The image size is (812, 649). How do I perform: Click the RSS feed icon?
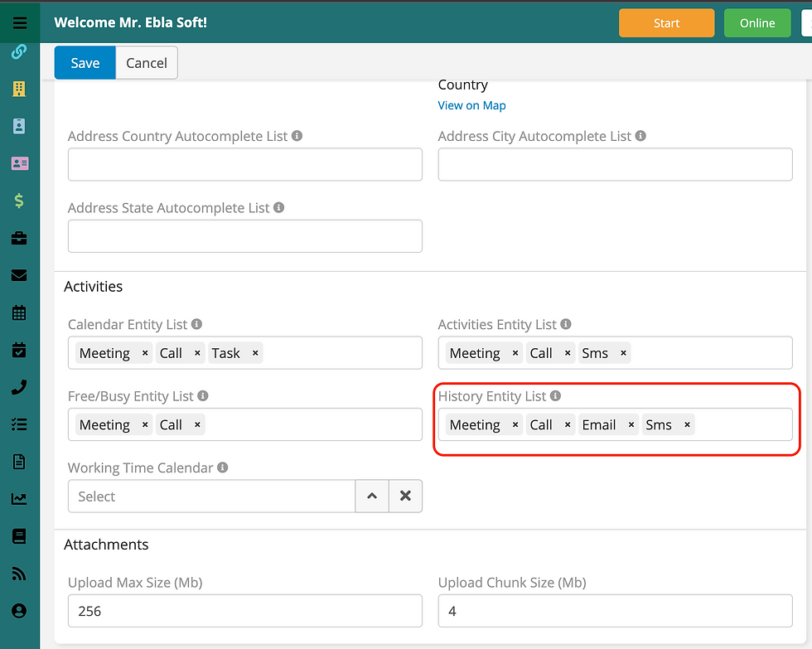19,574
